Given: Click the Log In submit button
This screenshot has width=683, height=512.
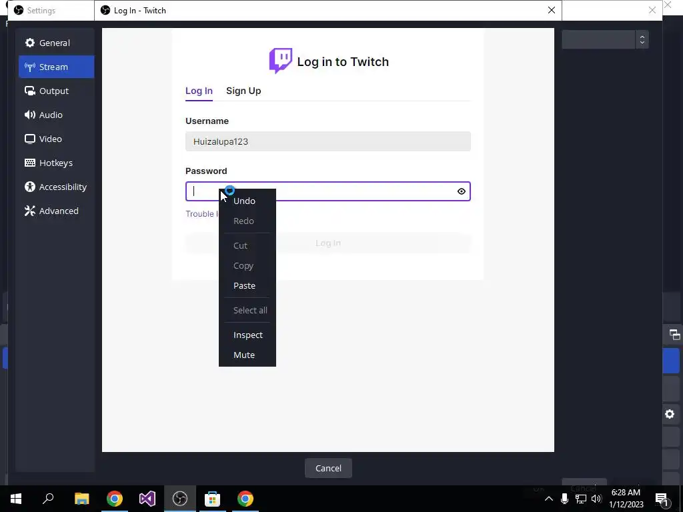Looking at the screenshot, I should (328, 243).
